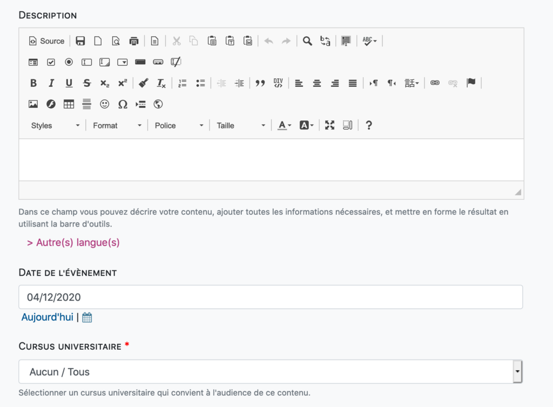Insert an IFrame globe icon
The width and height of the screenshot is (553, 407).
(158, 104)
